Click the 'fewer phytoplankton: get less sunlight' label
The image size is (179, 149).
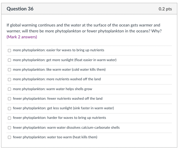(63, 108)
